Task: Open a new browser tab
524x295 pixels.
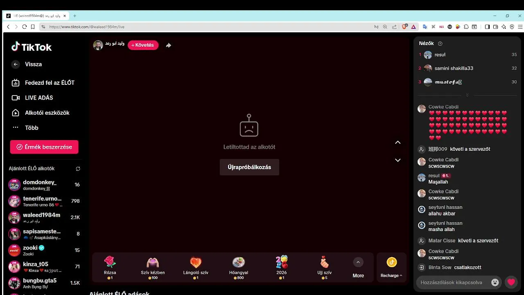Action: [75, 16]
